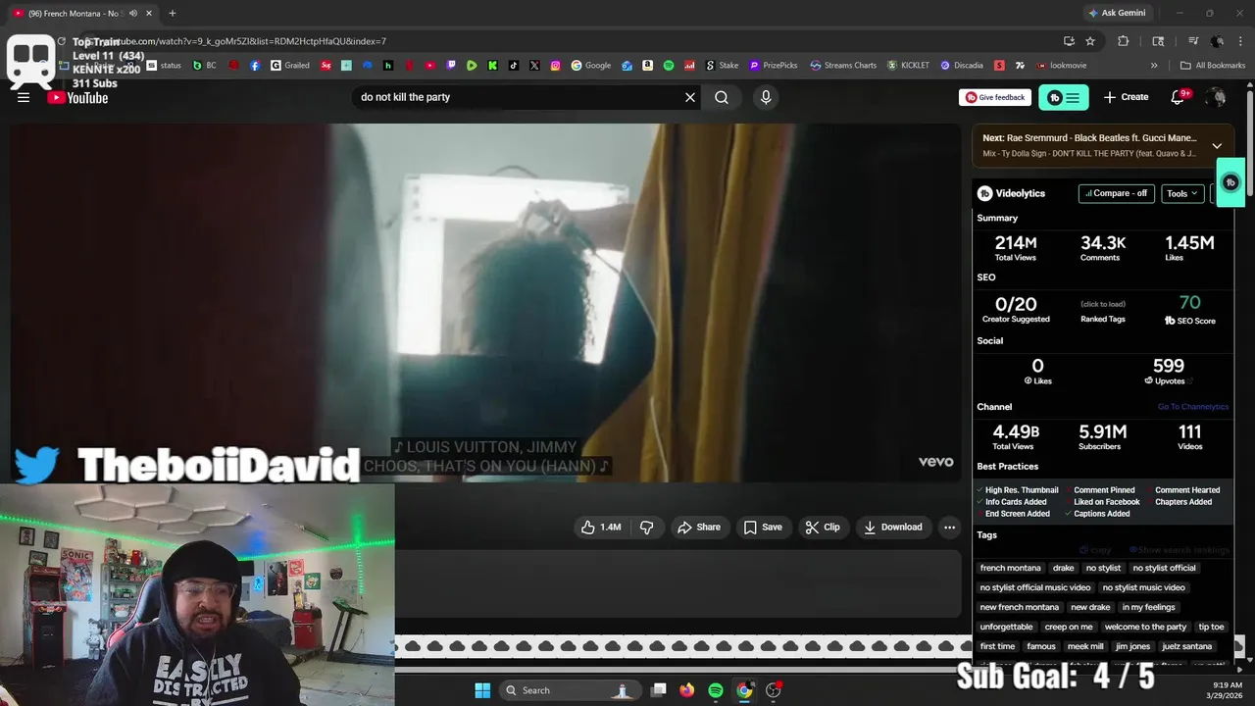Open the Google bookmark
This screenshot has width=1255, height=706.
[591, 66]
